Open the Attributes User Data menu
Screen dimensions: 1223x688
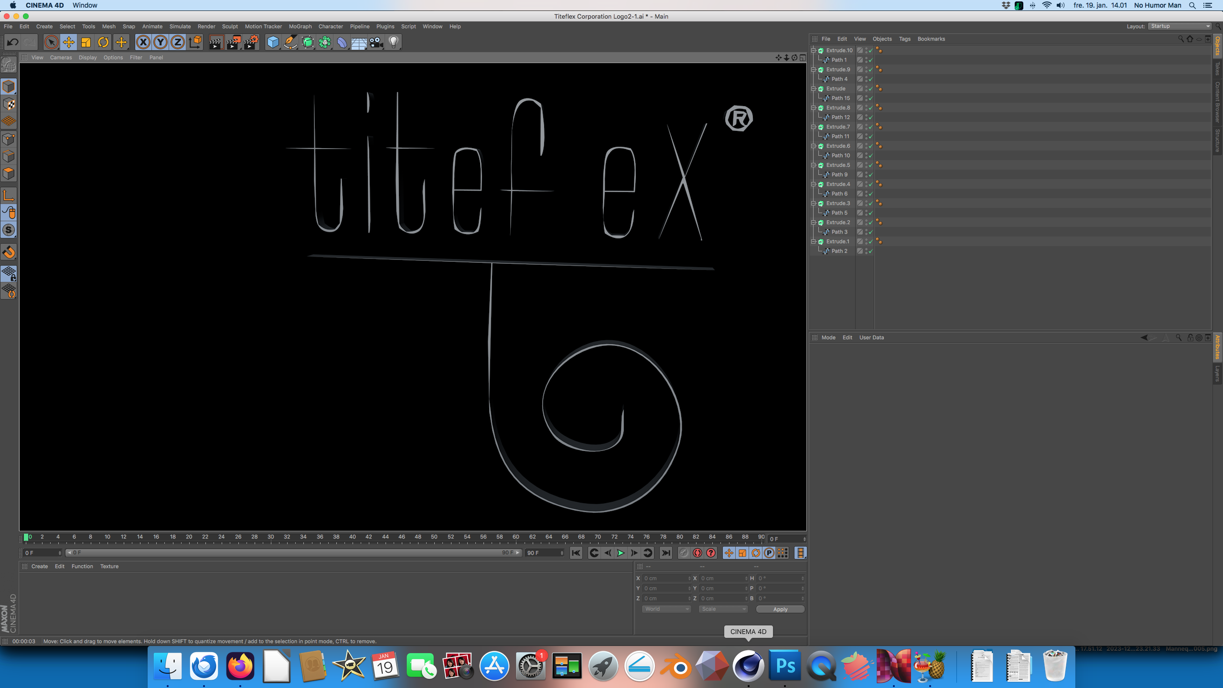(x=871, y=337)
